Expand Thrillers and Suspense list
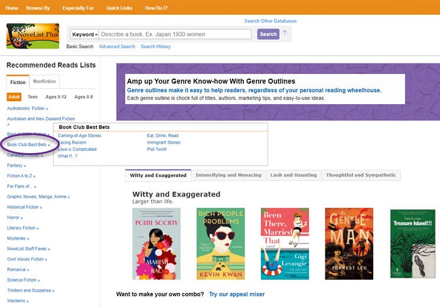This screenshot has width=440, height=307. pos(31,290)
